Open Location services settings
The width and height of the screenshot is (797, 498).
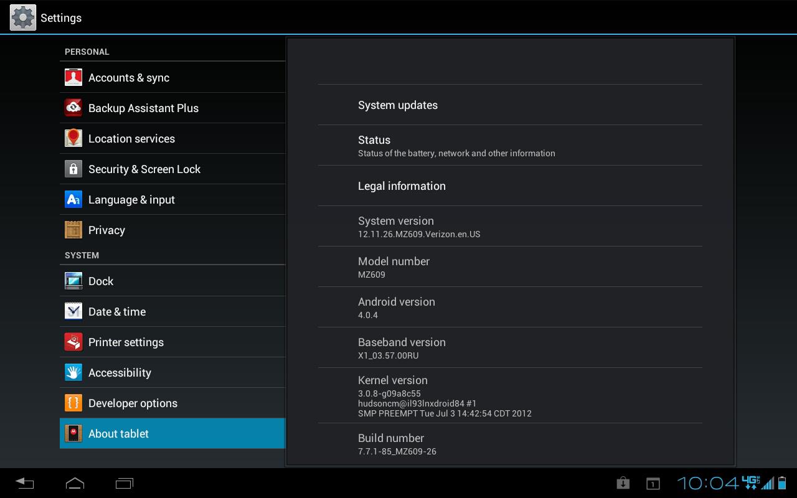pos(172,138)
